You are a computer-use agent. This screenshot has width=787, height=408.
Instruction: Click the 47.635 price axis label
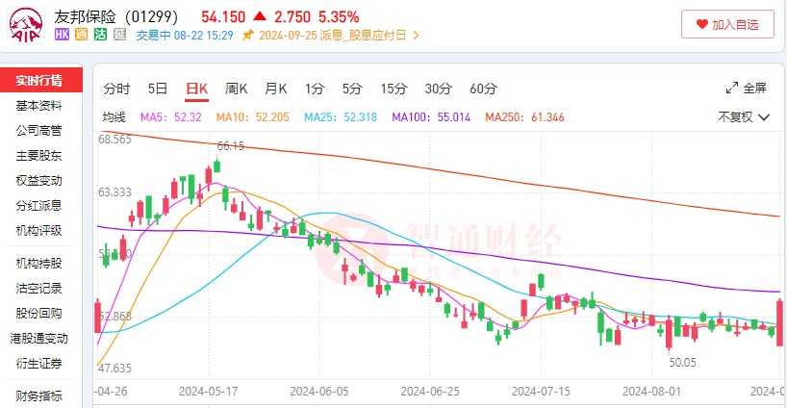click(114, 369)
